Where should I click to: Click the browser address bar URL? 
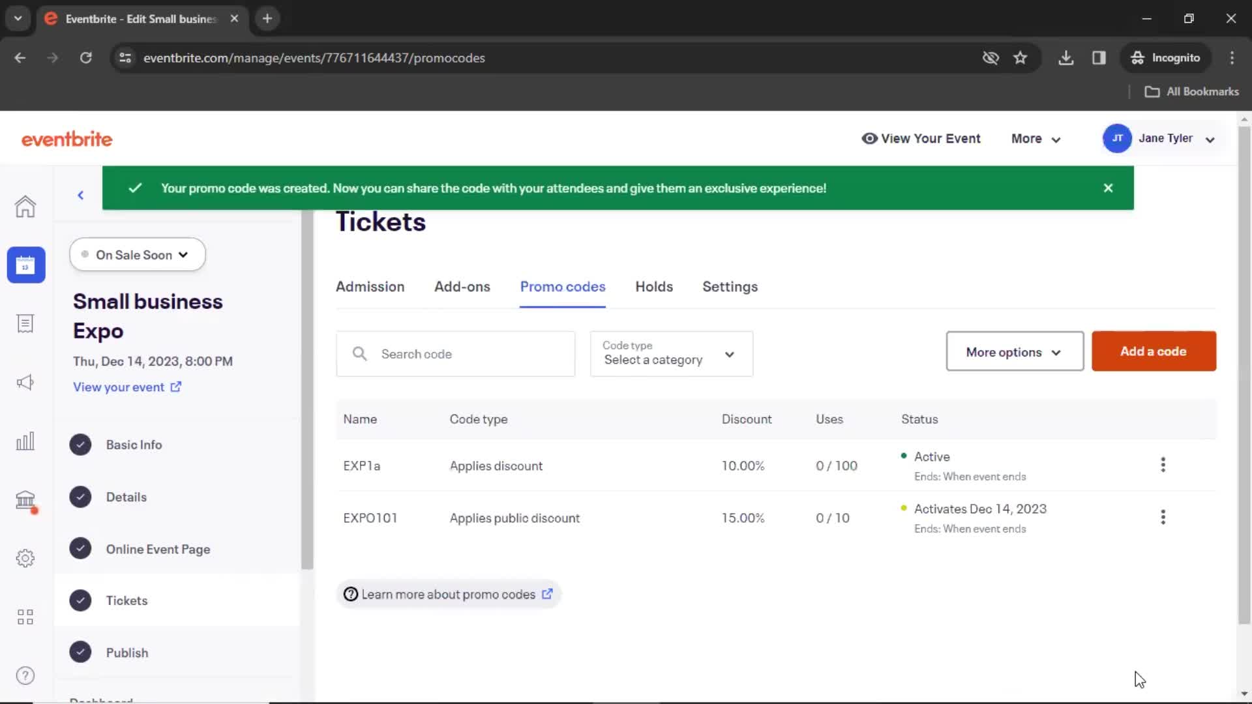pyautogui.click(x=314, y=57)
